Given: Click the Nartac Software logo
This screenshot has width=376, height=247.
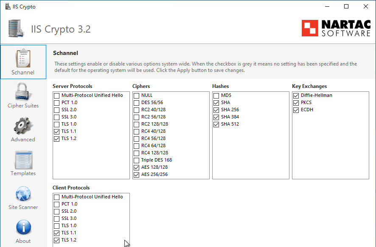Looking at the screenshot, I should click(x=336, y=28).
